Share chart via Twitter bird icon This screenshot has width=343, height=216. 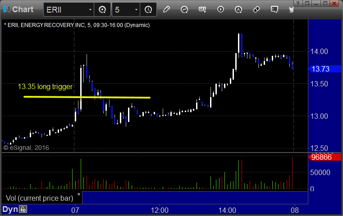tap(291, 9)
